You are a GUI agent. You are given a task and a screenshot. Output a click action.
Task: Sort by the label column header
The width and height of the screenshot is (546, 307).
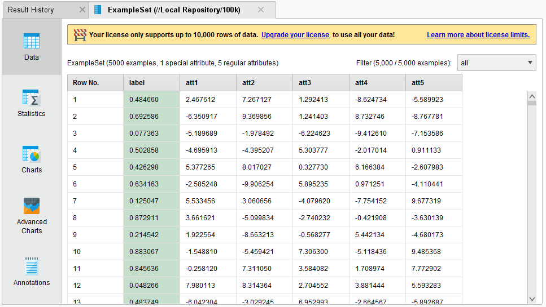click(151, 83)
